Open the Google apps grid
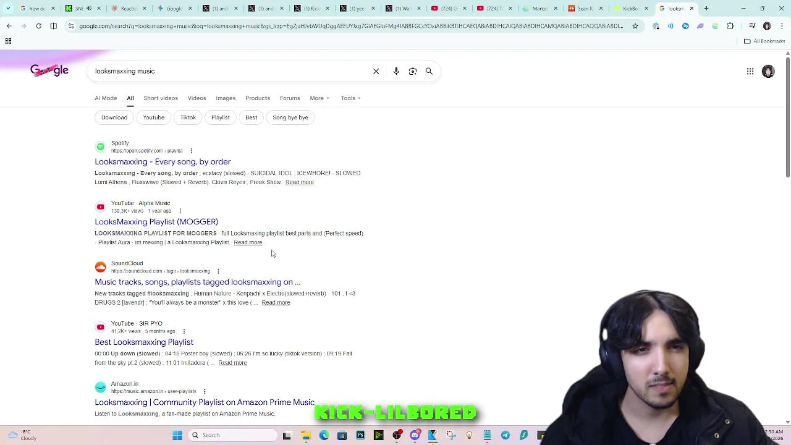The height and width of the screenshot is (445, 791). click(750, 71)
